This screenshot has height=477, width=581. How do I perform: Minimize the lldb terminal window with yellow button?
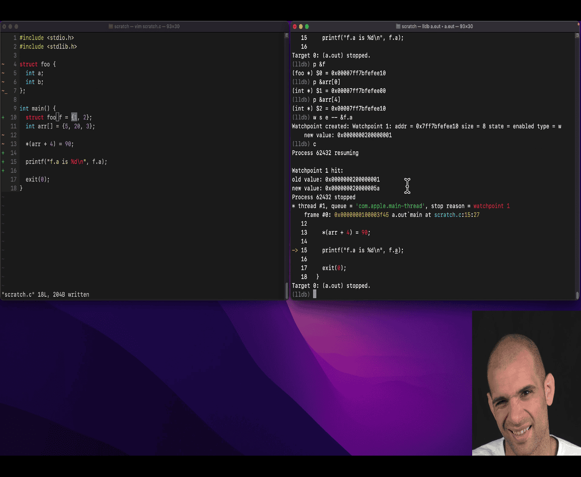coord(301,26)
